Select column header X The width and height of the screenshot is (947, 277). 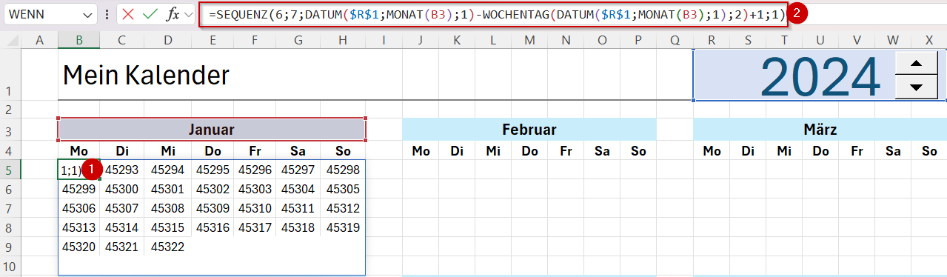click(x=929, y=40)
